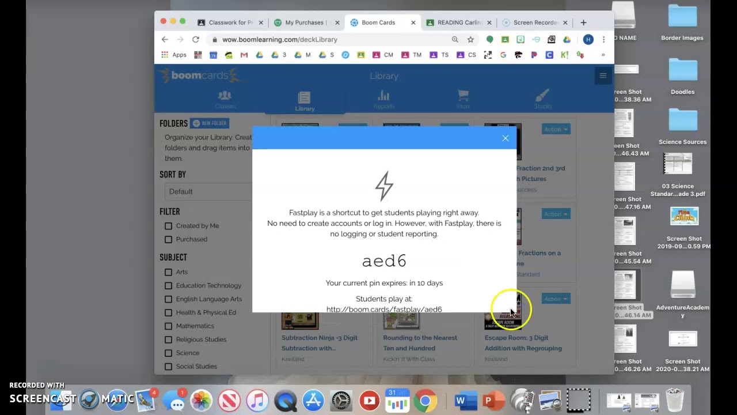Tick the Education Technology checkbox
Screen dimensions: 737x415
(168, 285)
